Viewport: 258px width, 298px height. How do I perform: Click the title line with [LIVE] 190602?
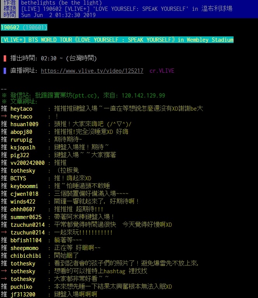click(126, 9)
